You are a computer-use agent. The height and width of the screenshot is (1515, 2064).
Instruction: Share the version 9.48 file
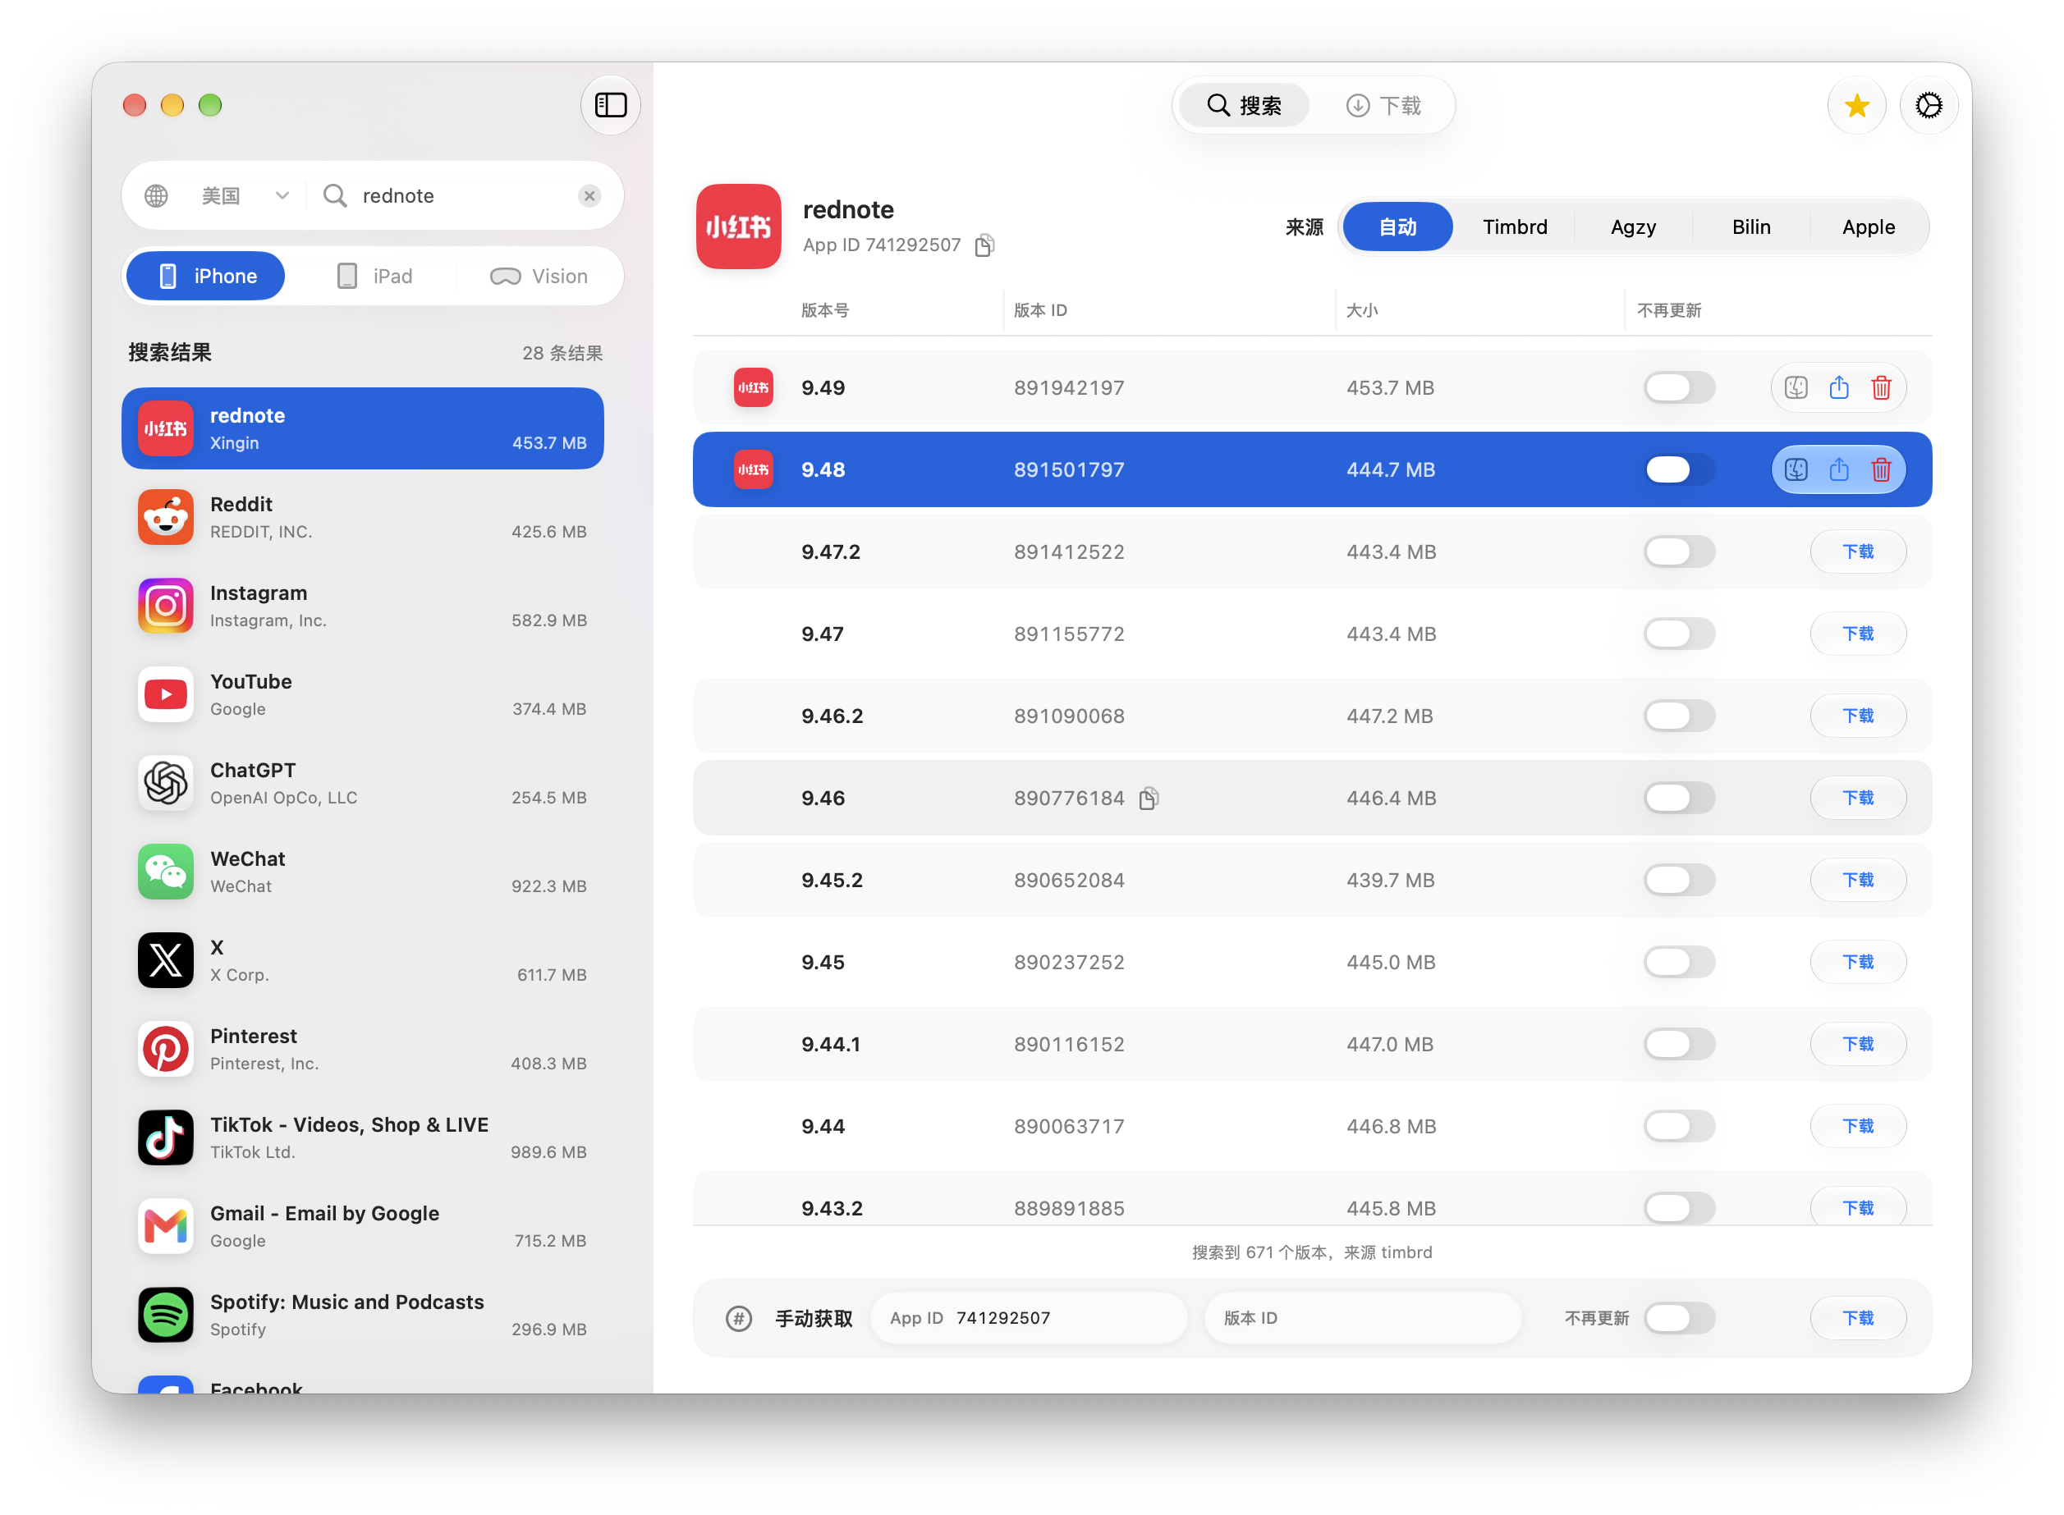click(1838, 469)
